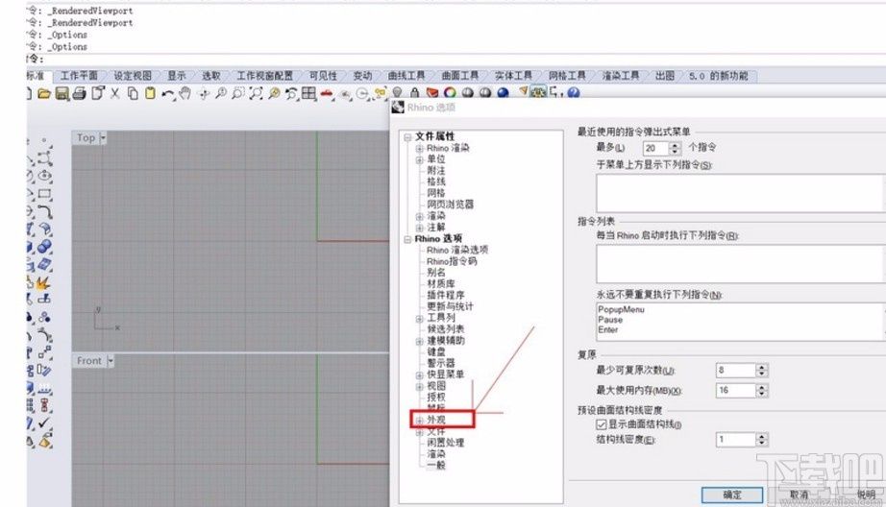Select 闲置处理 in the options tree
Viewport: 886px width, 507px height.
tap(446, 443)
